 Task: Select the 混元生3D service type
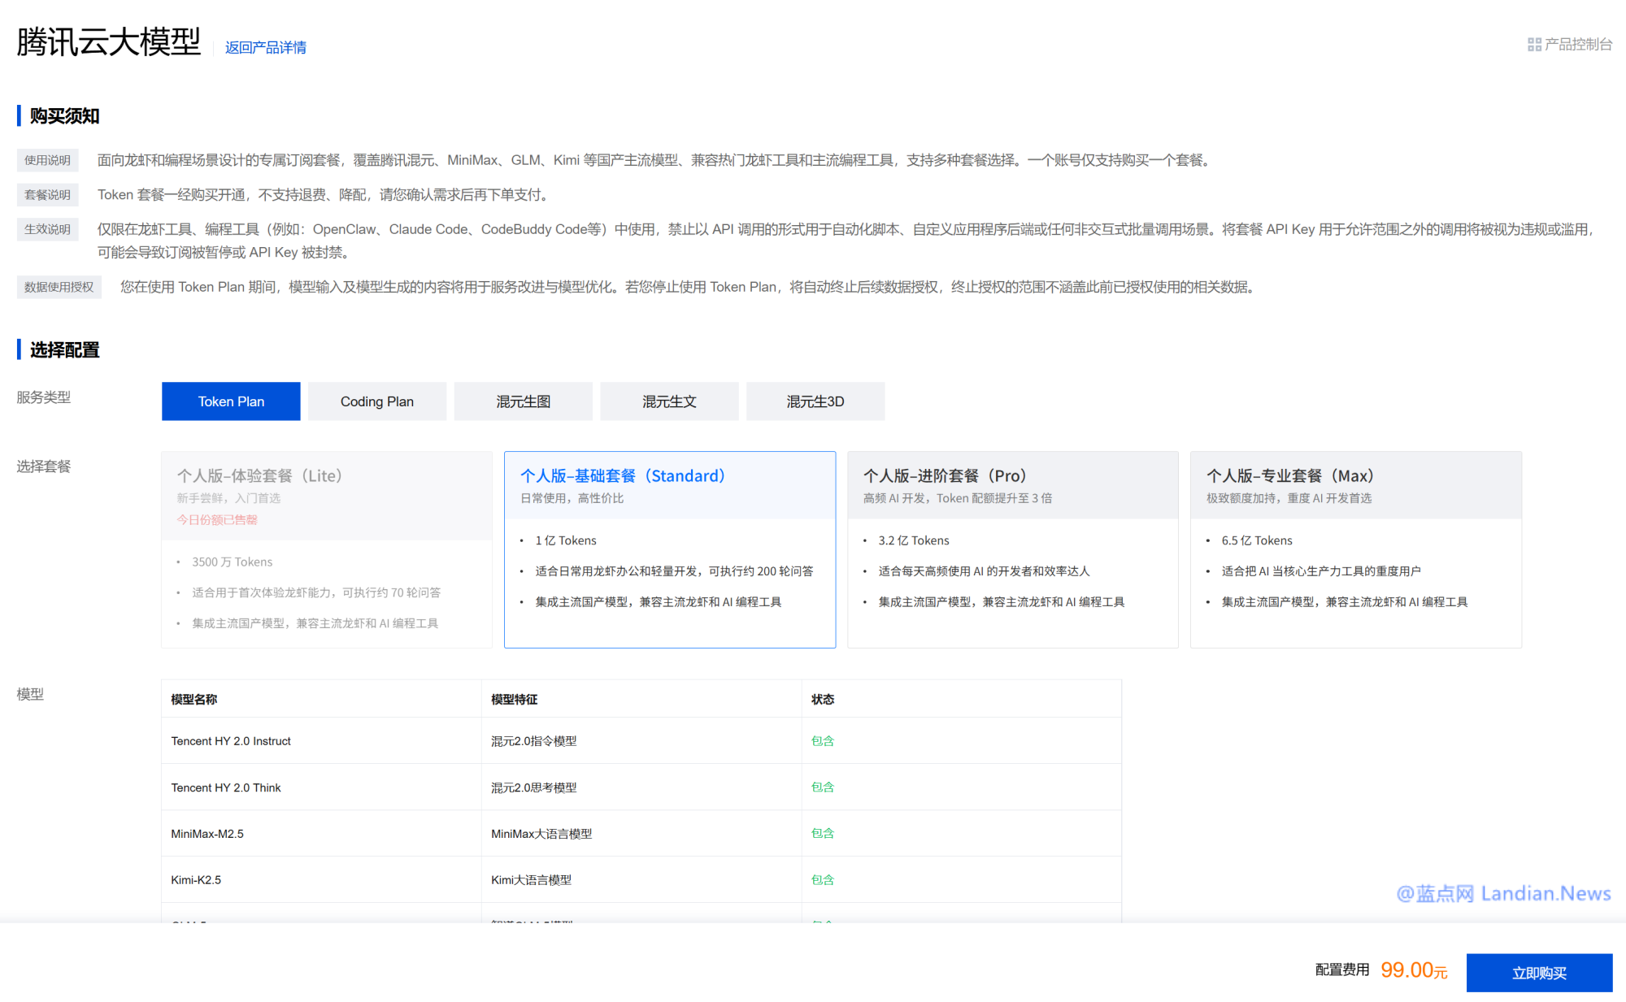point(815,401)
